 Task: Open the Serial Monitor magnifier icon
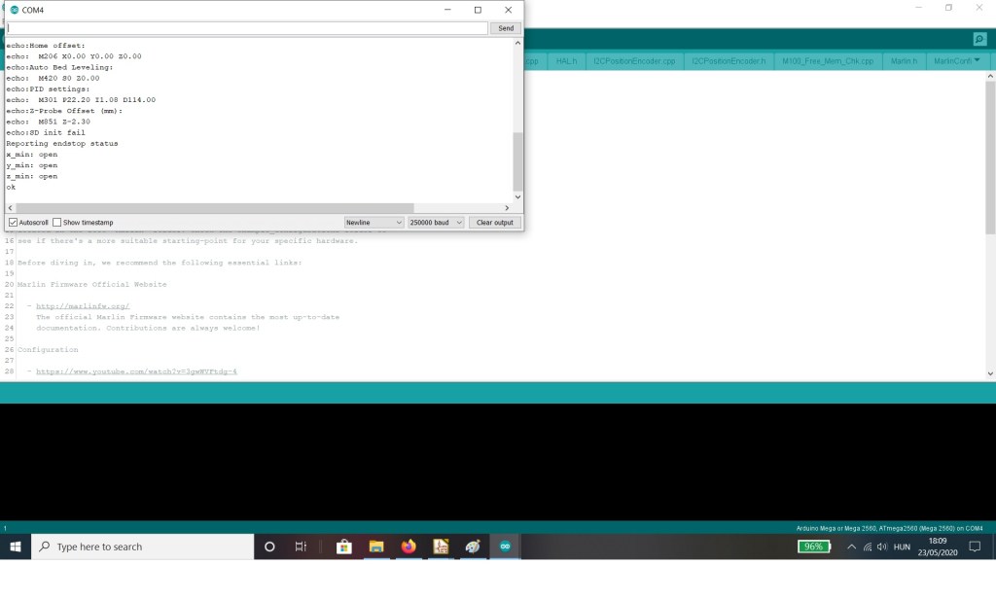[x=979, y=39]
